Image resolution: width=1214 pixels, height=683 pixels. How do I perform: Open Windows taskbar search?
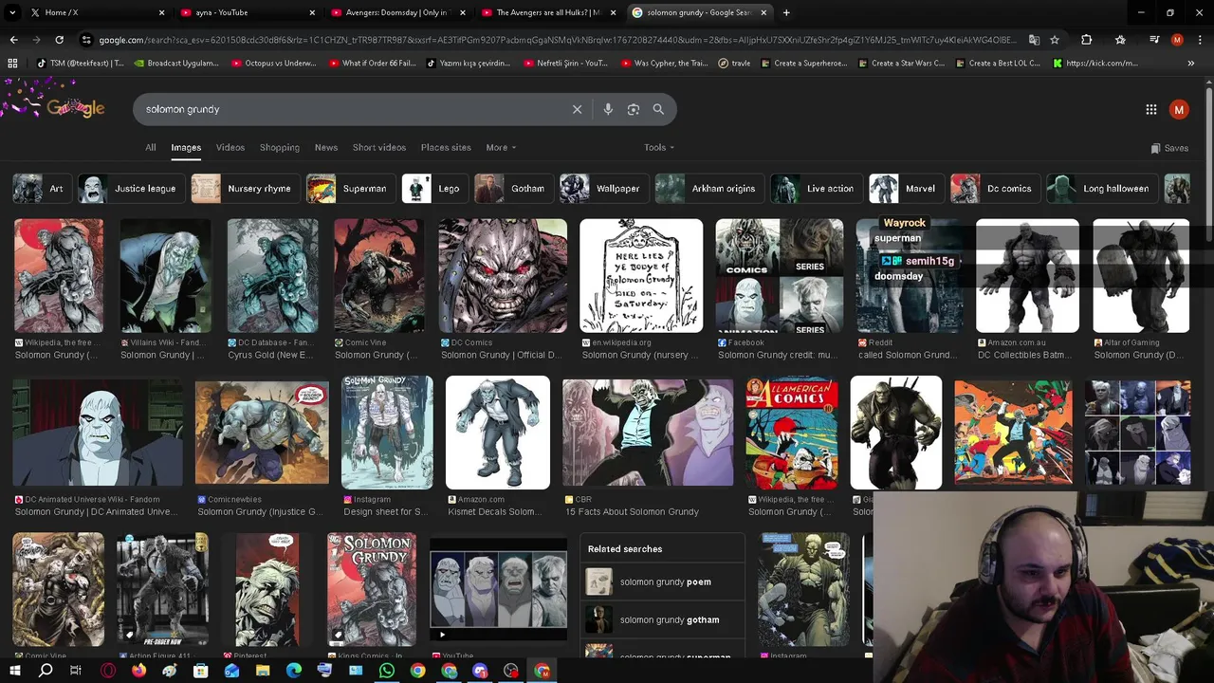click(46, 671)
